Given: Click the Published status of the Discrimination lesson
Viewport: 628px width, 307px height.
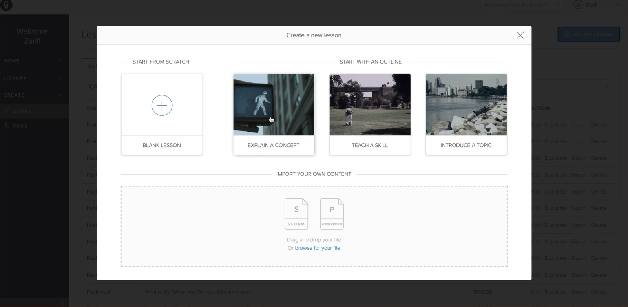Looking at the screenshot, I should [98, 292].
